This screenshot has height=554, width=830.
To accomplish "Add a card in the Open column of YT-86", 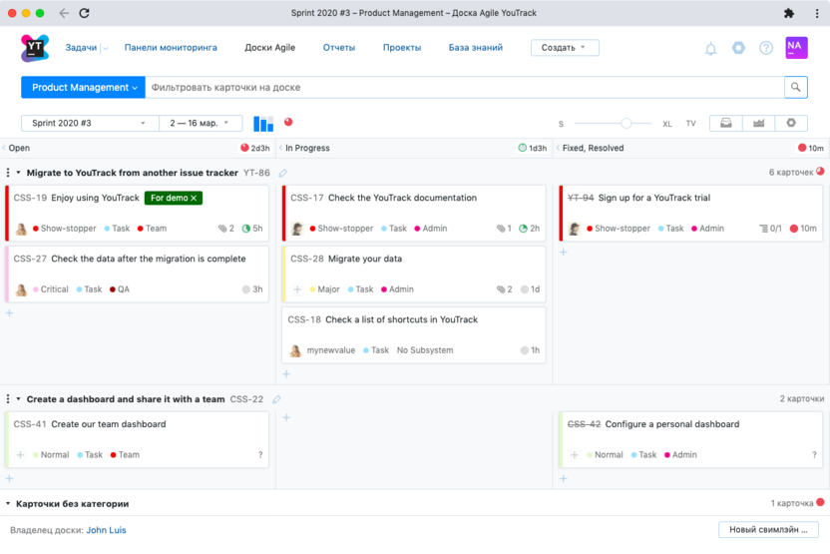I will pyautogui.click(x=9, y=313).
